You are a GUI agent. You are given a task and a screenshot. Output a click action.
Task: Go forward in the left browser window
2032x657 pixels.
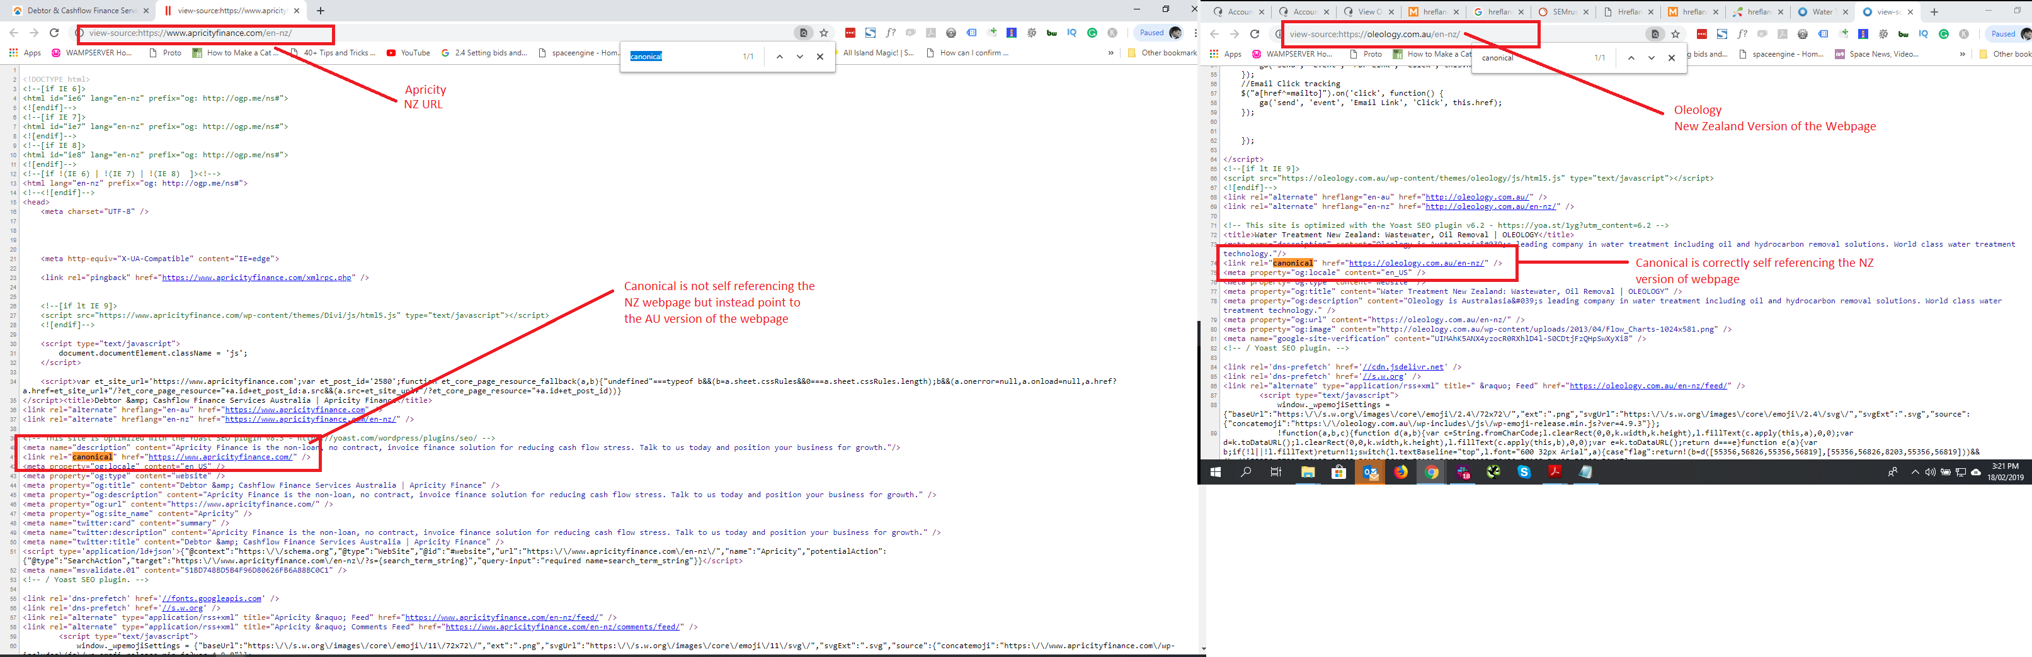coord(33,32)
